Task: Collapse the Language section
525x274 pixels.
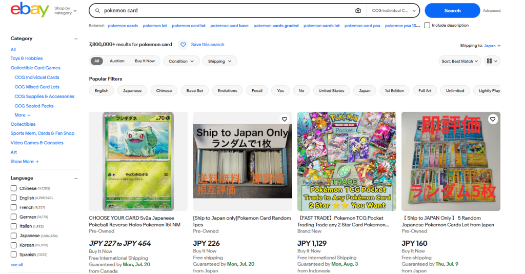Action: pos(76,178)
